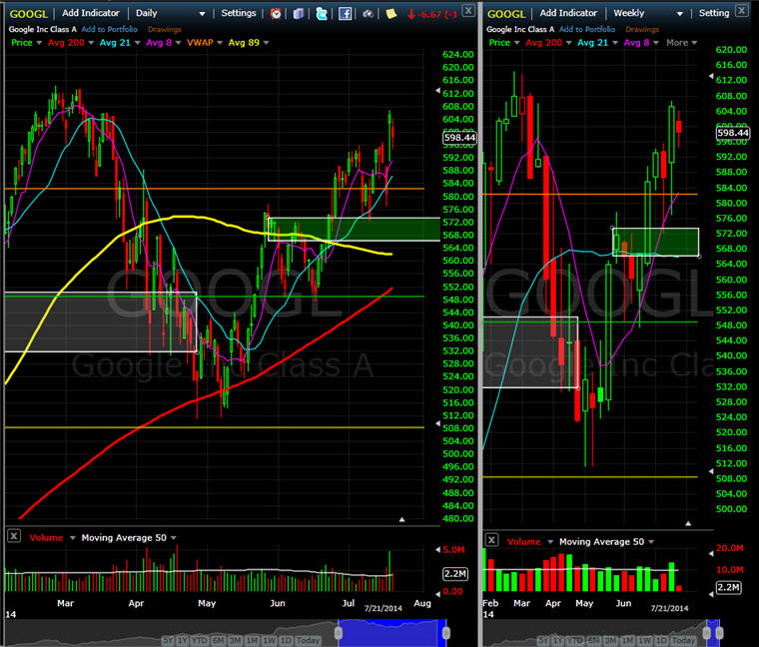Click left handle of Daily range slider
The width and height of the screenshot is (759, 647).
[x=339, y=632]
